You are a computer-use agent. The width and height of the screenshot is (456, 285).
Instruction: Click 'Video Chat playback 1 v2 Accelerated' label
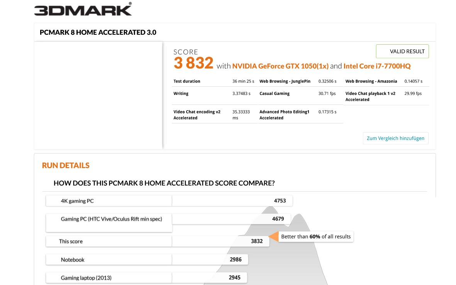tap(370, 96)
